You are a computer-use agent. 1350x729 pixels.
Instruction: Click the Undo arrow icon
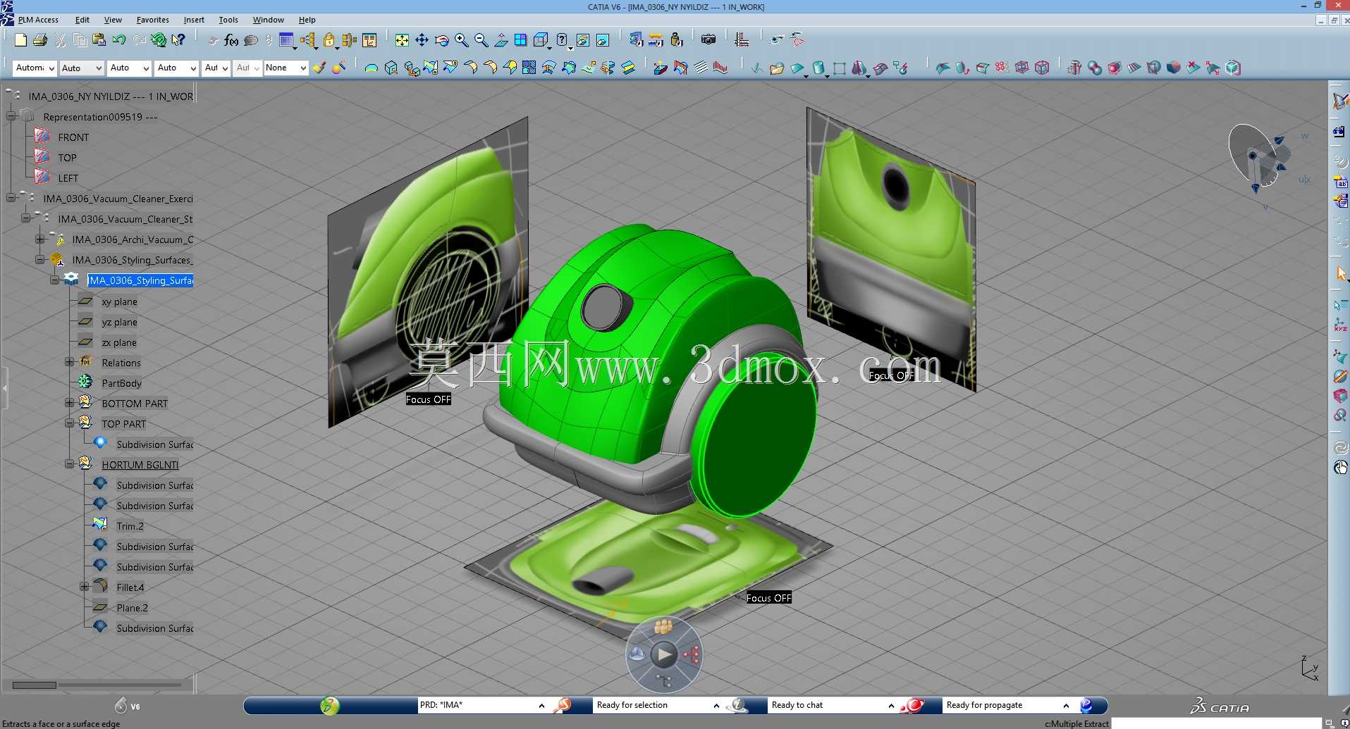tap(119, 40)
